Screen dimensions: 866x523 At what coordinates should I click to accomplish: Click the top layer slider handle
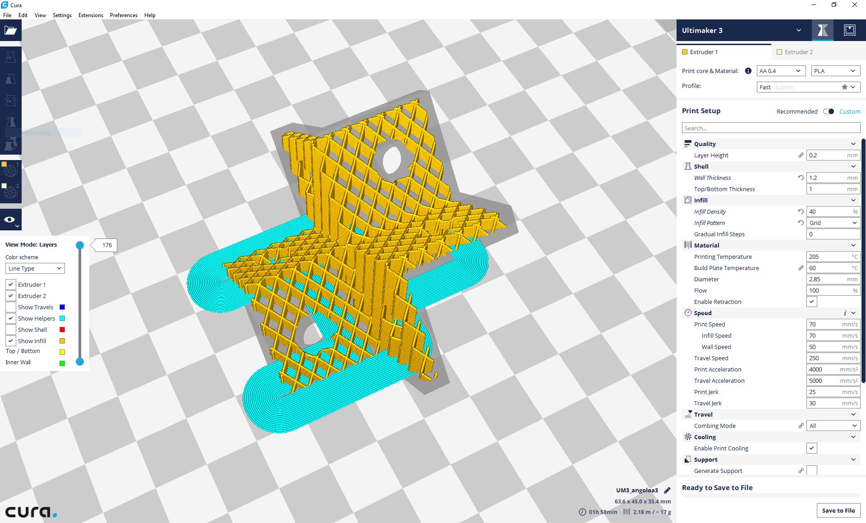[80, 245]
